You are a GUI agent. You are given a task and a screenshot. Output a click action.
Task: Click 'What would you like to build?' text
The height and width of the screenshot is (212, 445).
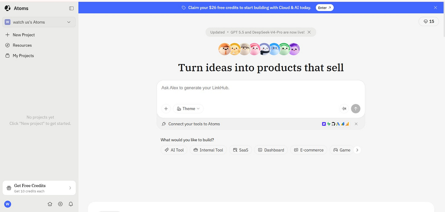pyautogui.click(x=187, y=140)
